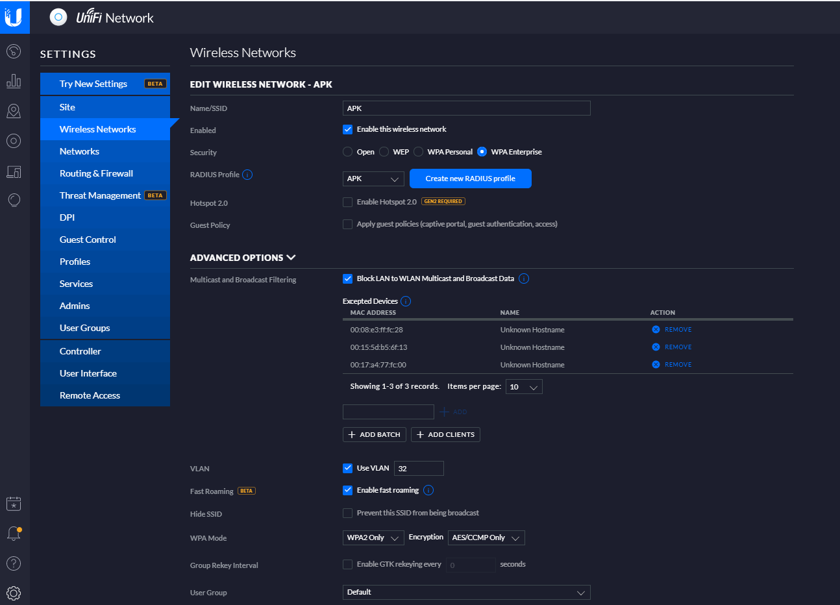840x605 pixels.
Task: Open the Clients icon in sidebar
Action: [14, 171]
